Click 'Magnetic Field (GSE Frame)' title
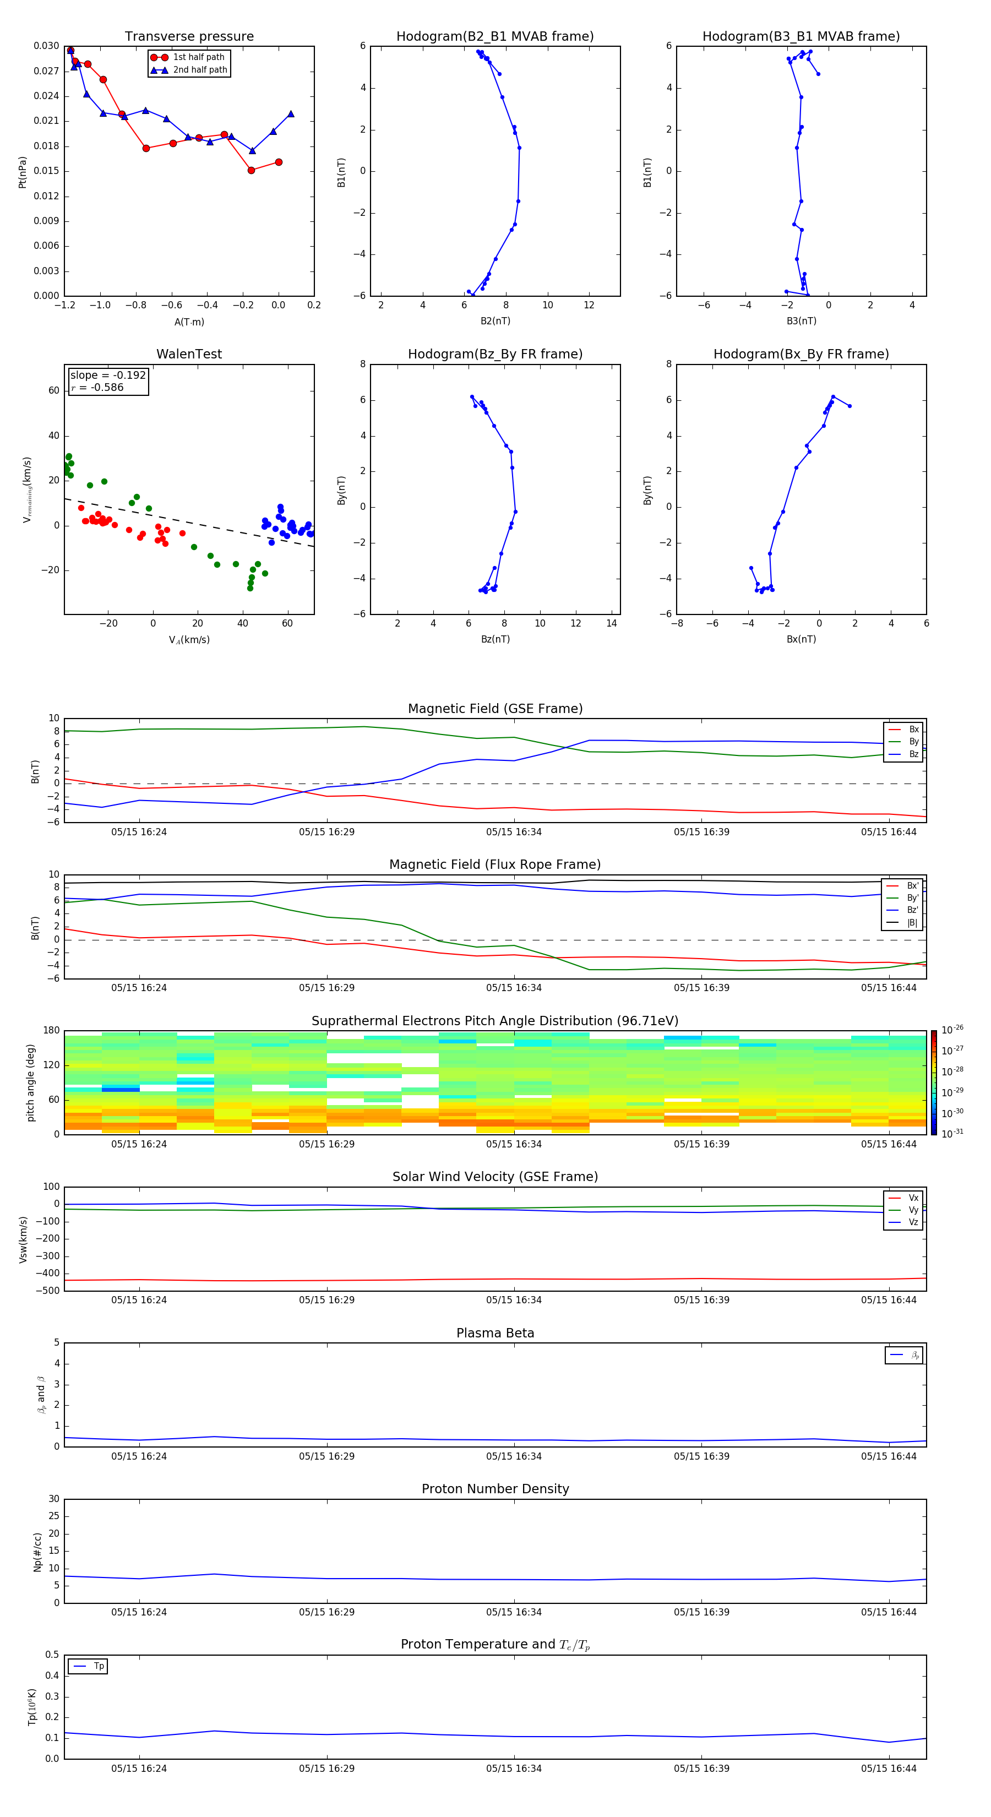 click(x=495, y=709)
